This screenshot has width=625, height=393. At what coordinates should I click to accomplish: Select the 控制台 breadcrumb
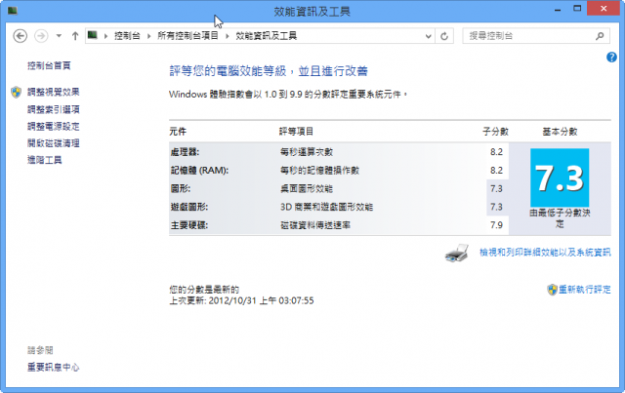click(x=127, y=36)
